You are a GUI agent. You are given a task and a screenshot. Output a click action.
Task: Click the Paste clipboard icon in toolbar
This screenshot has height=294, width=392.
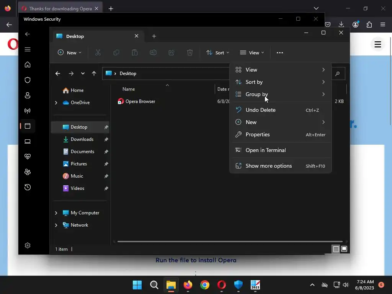(134, 52)
